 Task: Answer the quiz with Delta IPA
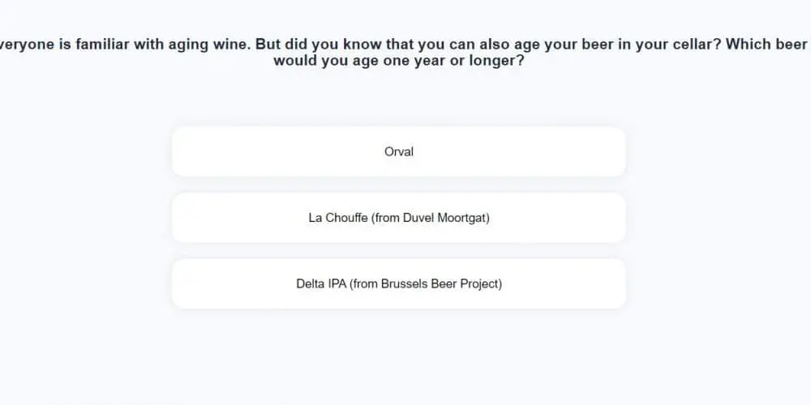399,283
